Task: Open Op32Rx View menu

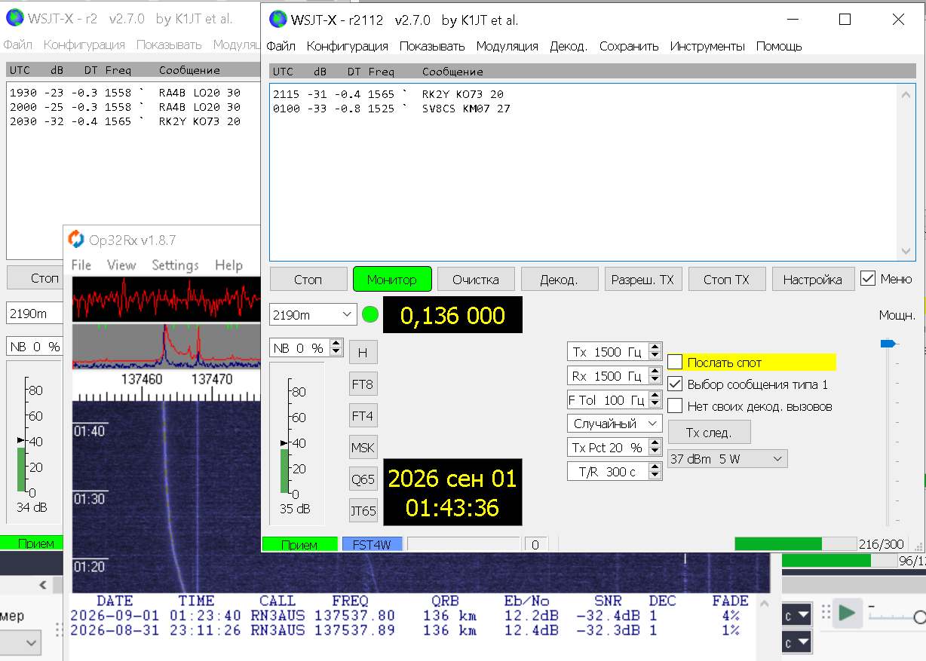Action: coord(121,265)
